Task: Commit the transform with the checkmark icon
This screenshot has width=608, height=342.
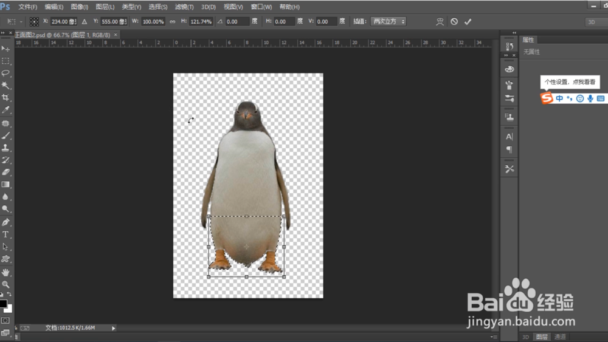Action: tap(468, 21)
